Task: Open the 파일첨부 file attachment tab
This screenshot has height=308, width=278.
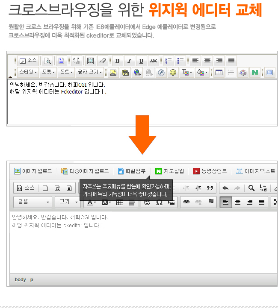Action: click(132, 171)
